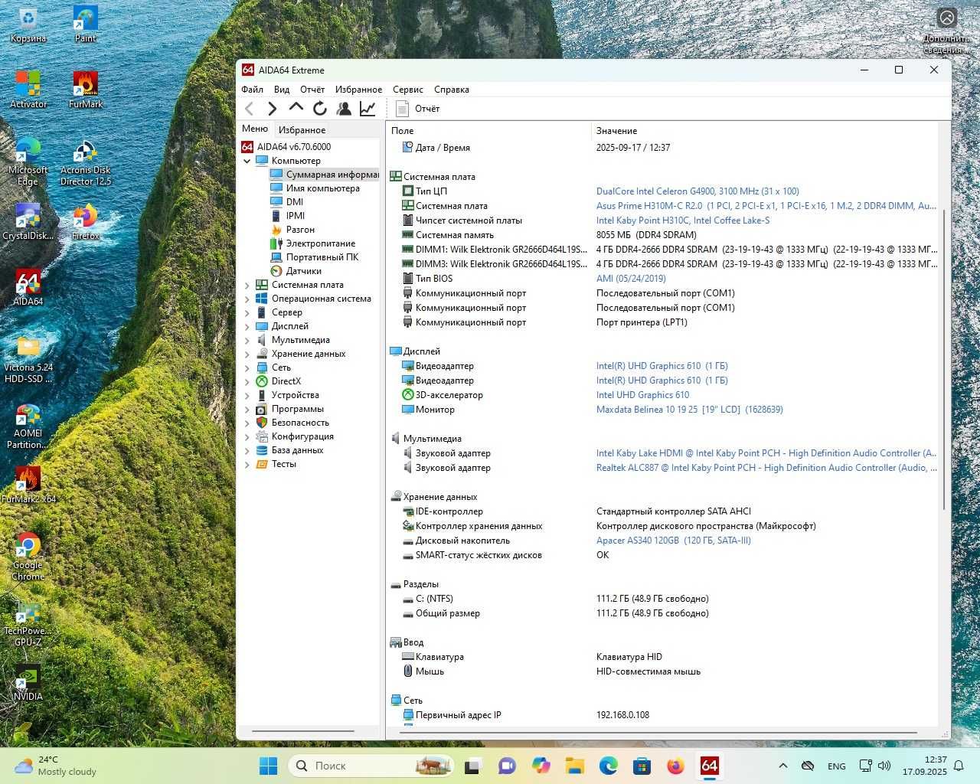The width and height of the screenshot is (980, 784).
Task: Click the Windows Start button
Action: click(269, 766)
